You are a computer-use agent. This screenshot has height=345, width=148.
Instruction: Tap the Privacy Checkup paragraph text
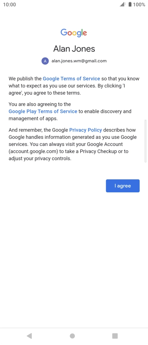pos(73,144)
